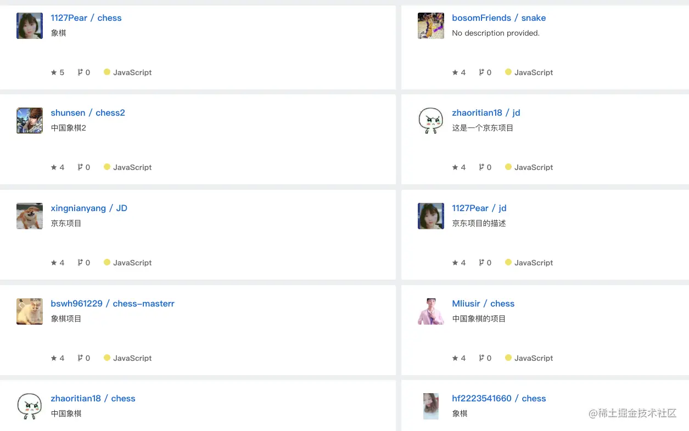Open the 1127Pear / chess repository link
Viewport: 689px width, 431px height.
tap(86, 18)
